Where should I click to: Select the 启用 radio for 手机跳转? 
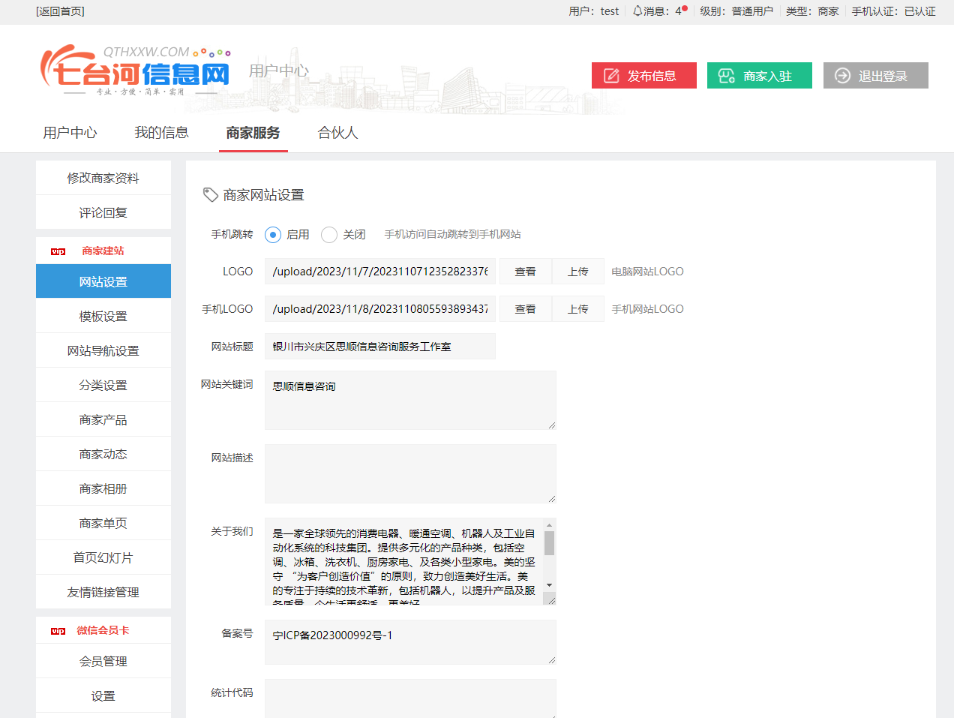273,235
